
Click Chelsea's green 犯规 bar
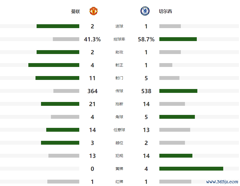176,156
